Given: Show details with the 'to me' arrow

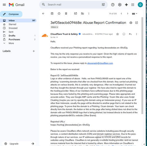Looking at the screenshot, I should pyautogui.click(x=57, y=37).
